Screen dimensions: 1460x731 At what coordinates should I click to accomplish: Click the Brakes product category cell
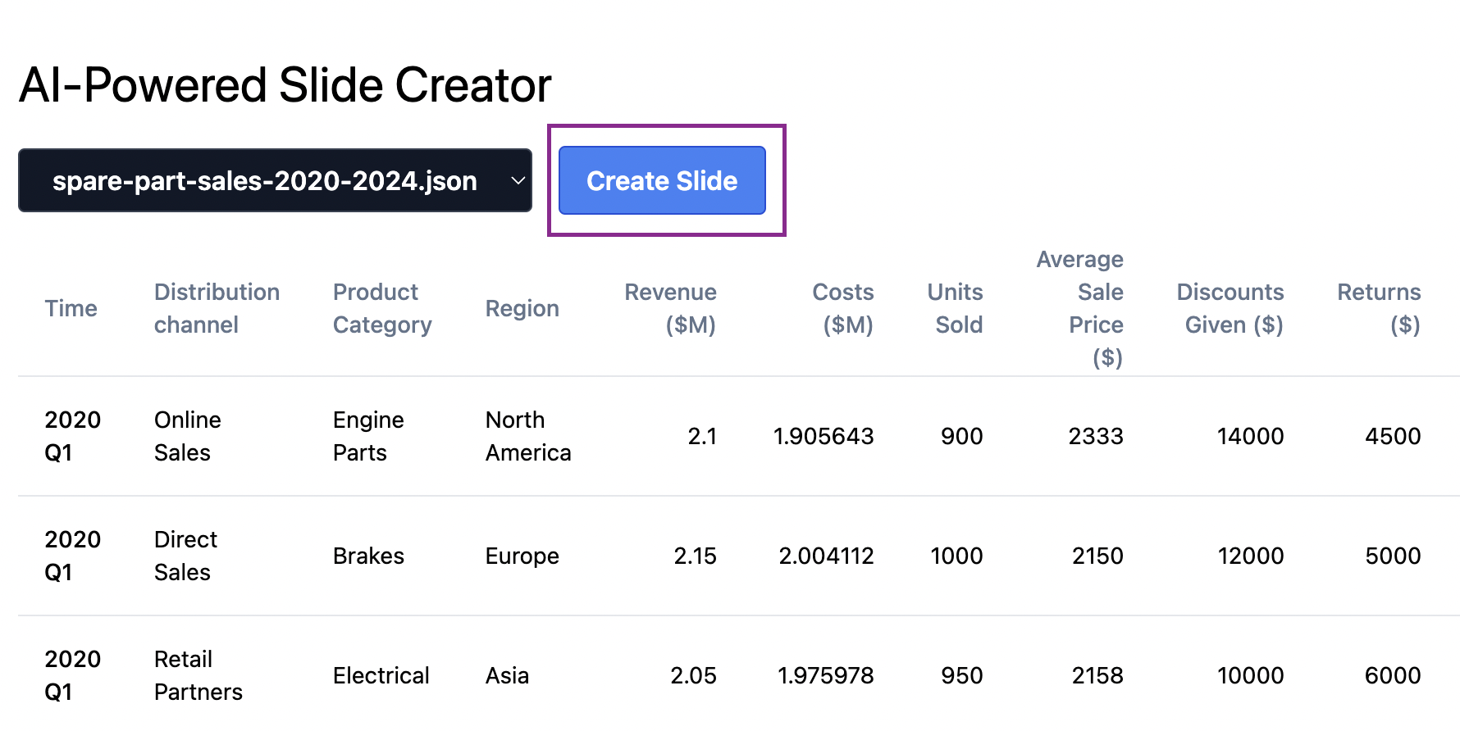(x=368, y=556)
